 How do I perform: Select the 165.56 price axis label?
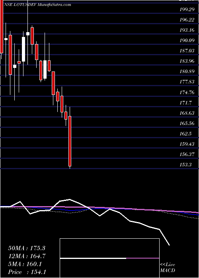point(187,124)
